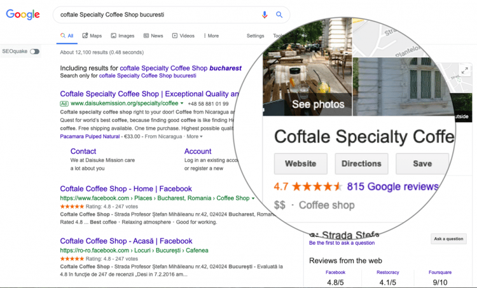Open the Account sitelink
Image resolution: width=477 pixels, height=288 pixels.
(x=198, y=151)
